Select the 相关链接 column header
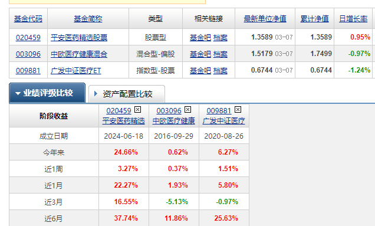 pyautogui.click(x=209, y=19)
